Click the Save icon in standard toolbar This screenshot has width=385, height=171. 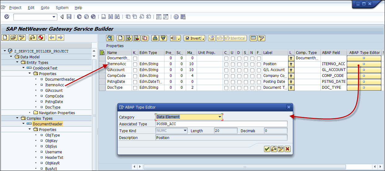[x=69, y=17]
